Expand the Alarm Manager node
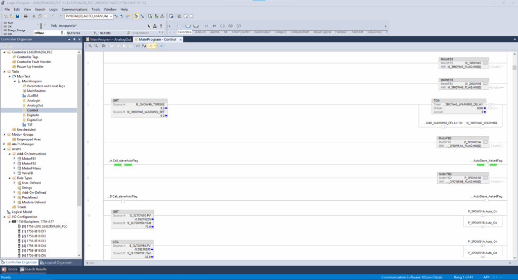This screenshot has height=280, width=518. pyautogui.click(x=5, y=144)
